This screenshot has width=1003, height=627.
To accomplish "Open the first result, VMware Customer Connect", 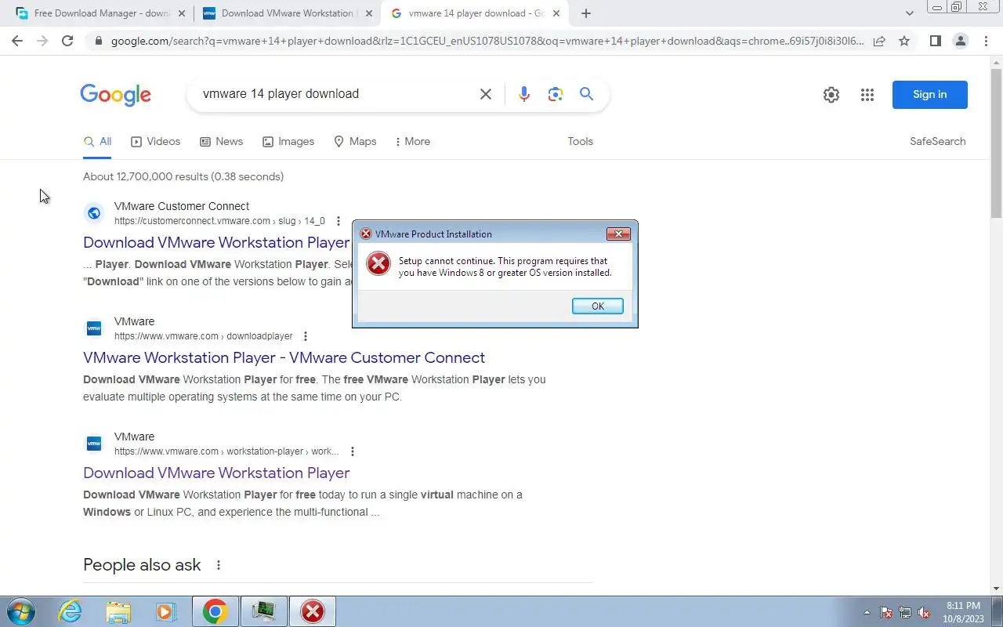I will point(216,242).
